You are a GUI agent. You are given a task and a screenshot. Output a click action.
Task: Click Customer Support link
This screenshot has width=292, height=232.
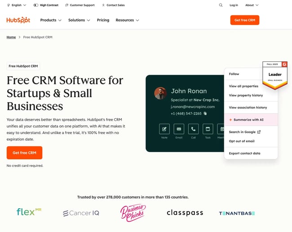[x=80, y=5]
